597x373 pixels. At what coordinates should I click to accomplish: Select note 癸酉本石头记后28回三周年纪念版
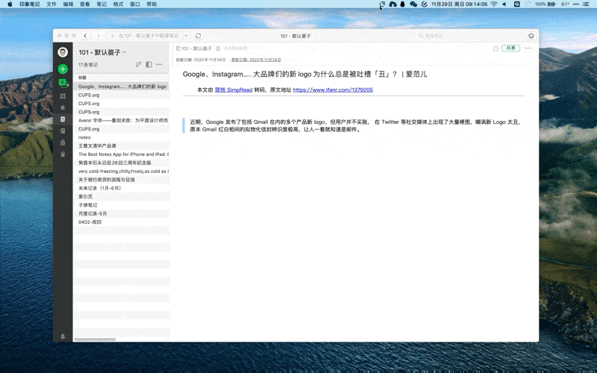coord(121,163)
